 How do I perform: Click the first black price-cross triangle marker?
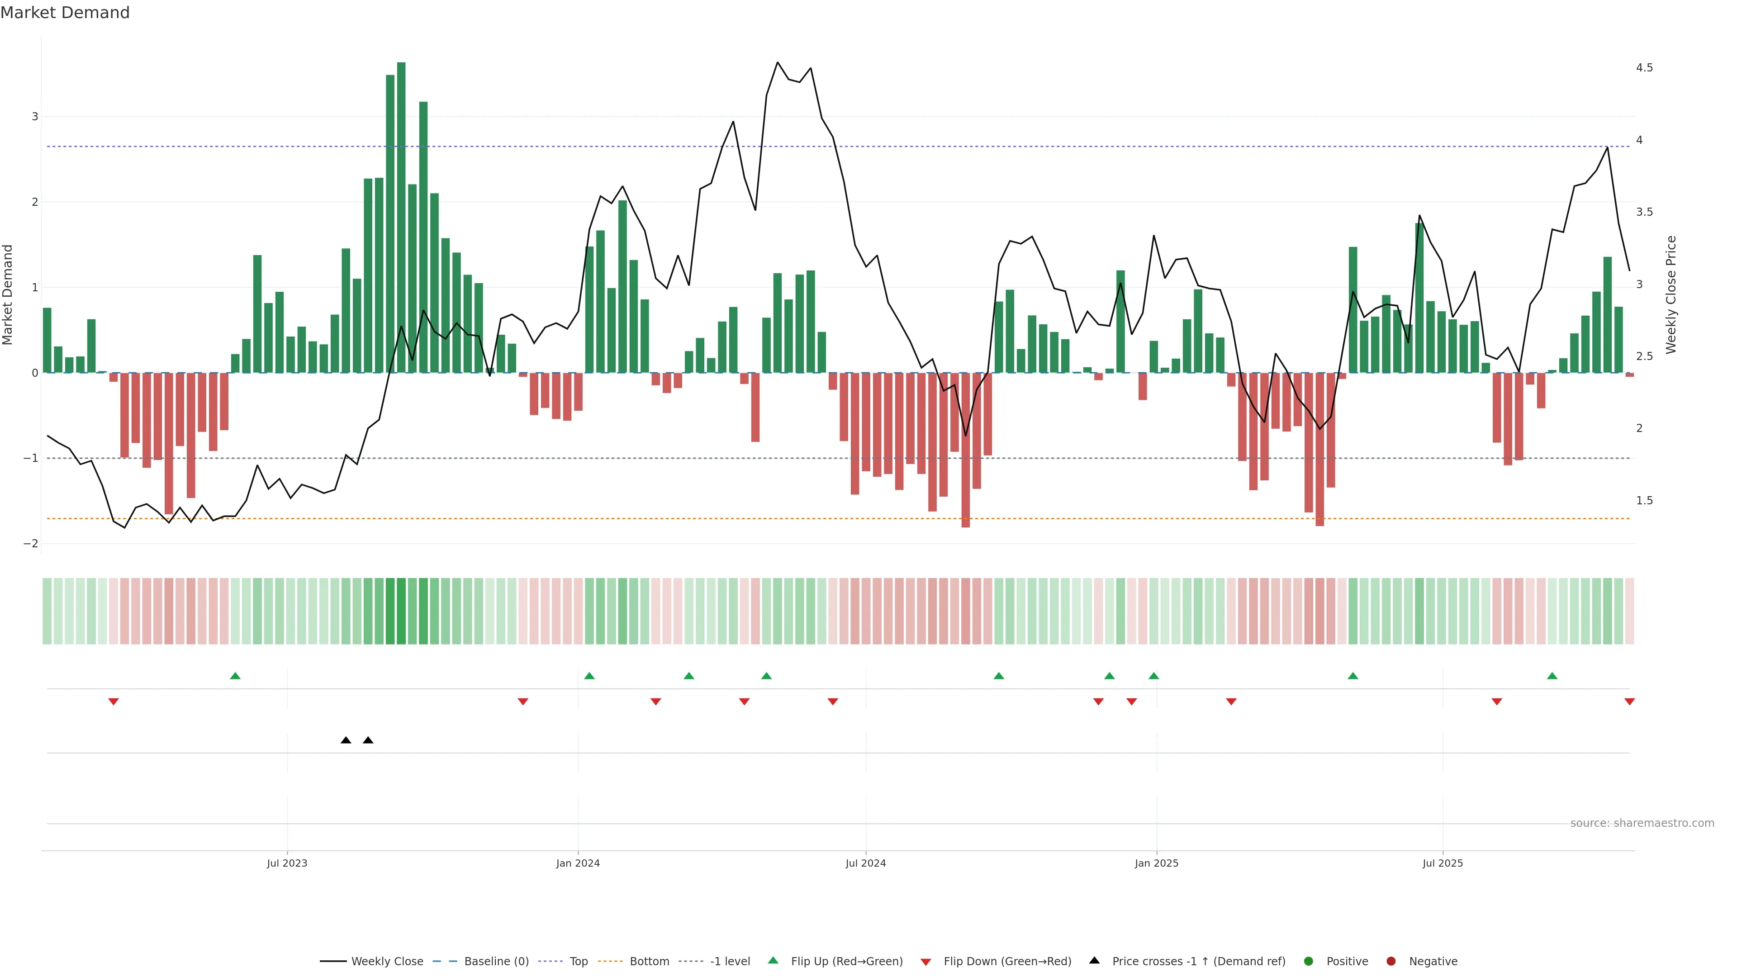[x=346, y=740]
